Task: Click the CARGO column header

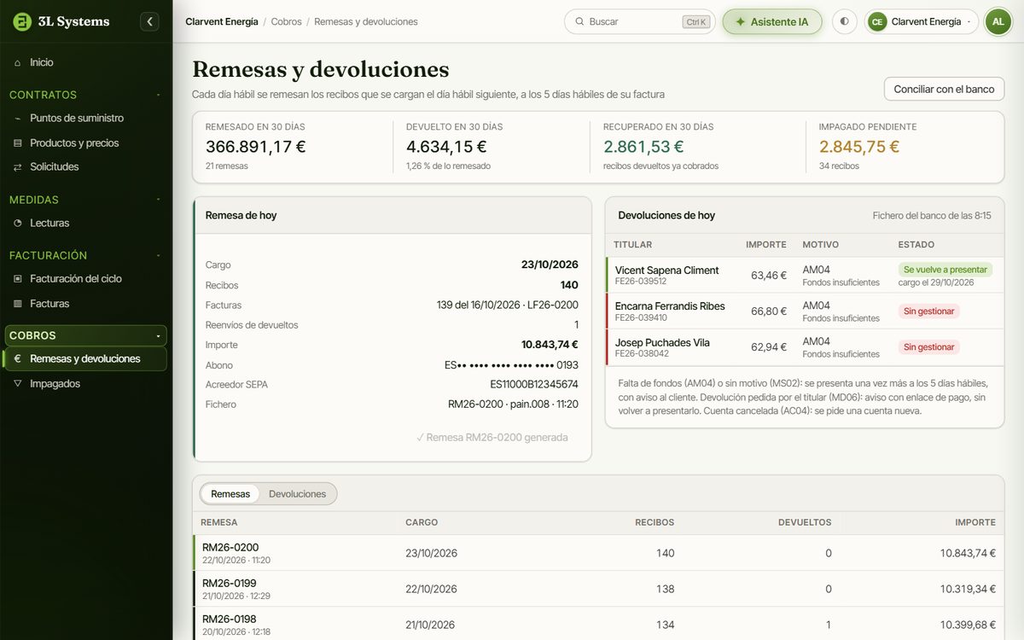Action: click(x=422, y=522)
